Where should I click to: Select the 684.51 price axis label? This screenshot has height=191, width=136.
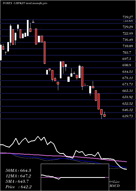point(128,71)
